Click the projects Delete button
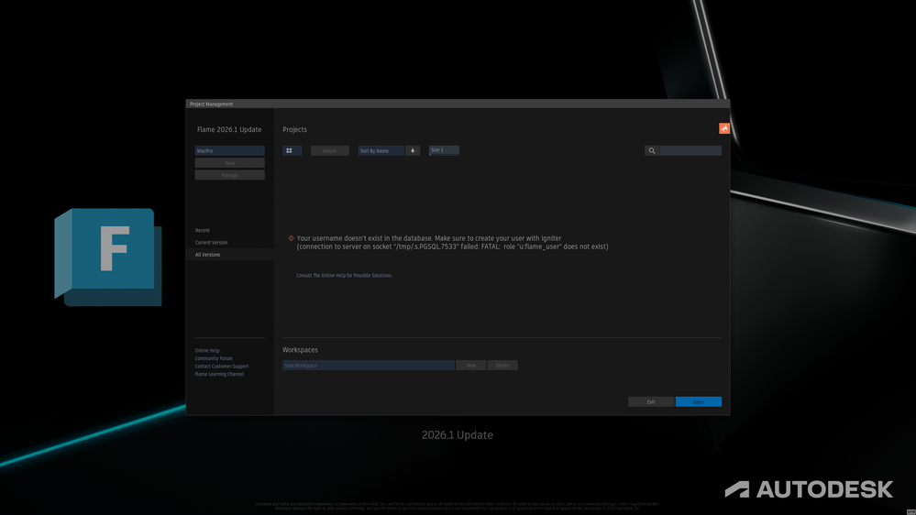 330,150
